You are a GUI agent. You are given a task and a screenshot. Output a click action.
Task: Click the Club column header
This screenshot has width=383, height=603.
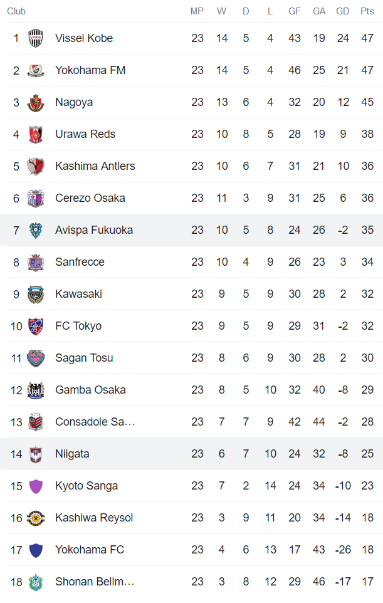tap(16, 11)
